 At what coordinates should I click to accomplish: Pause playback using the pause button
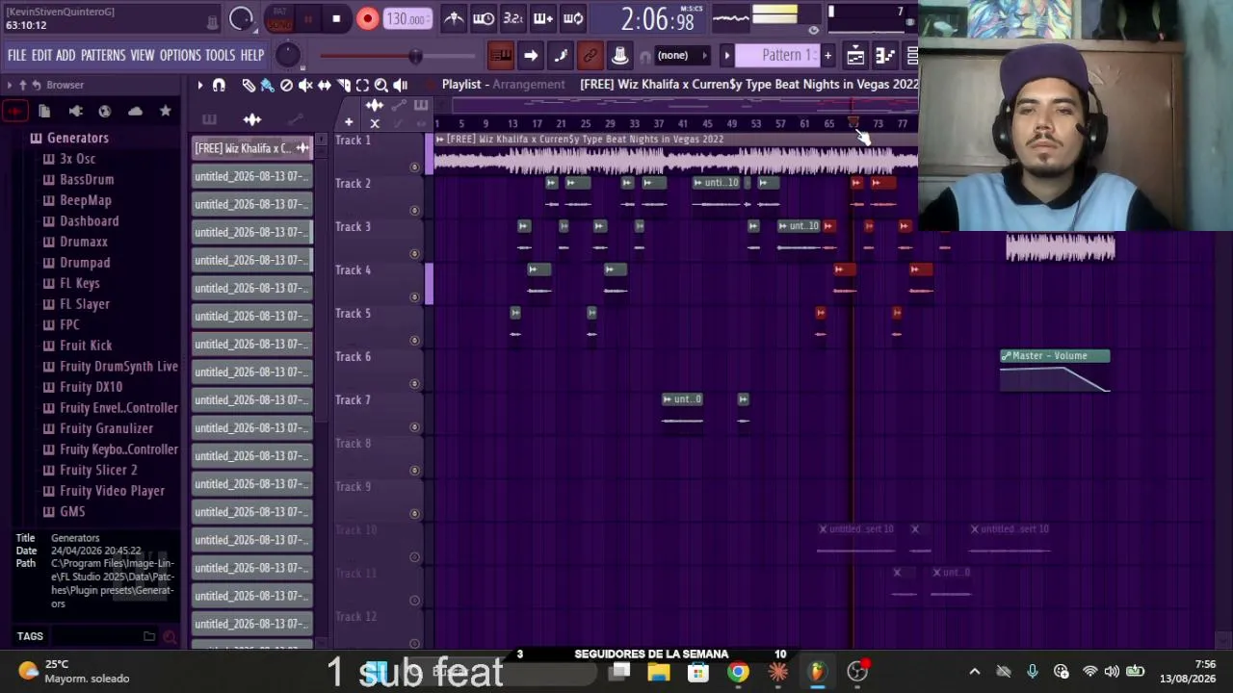(x=308, y=18)
